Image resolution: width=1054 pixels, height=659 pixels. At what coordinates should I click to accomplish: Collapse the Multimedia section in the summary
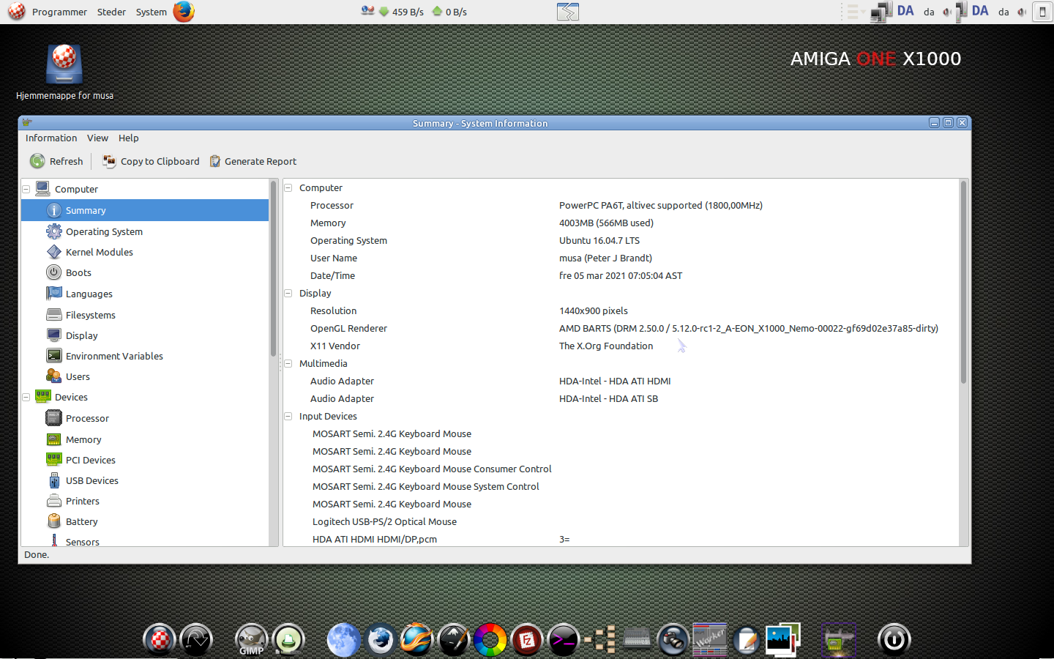tap(288, 363)
